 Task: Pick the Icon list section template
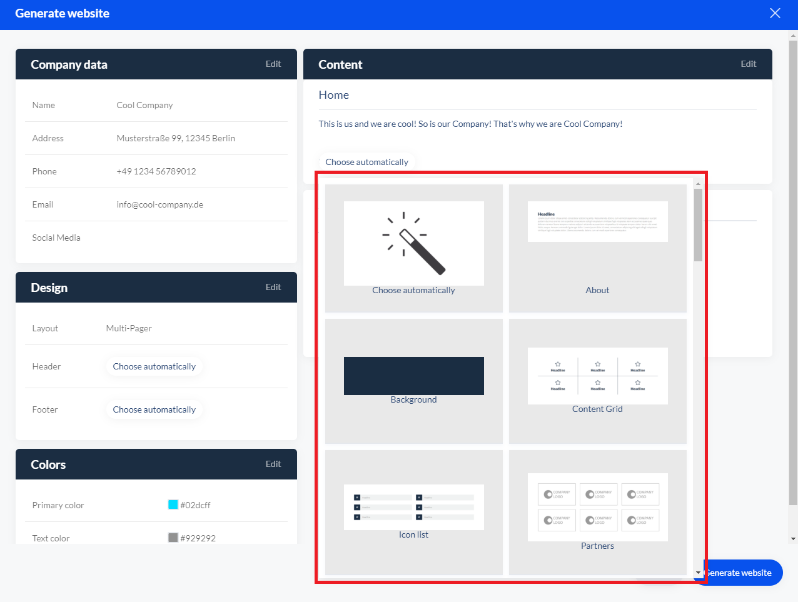[413, 512]
